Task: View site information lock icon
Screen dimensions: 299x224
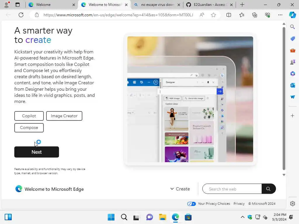Action: (x=37, y=15)
